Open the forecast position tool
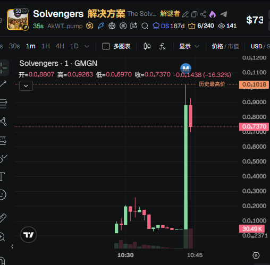Viewport: 270px width, 265px height. pyautogui.click(x=3, y=141)
